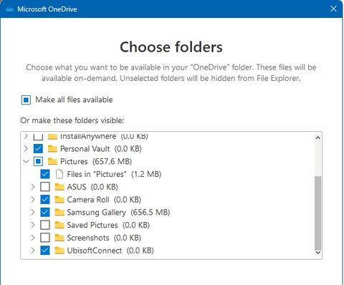Screen dimensions: 344x285
Task: Click the Files in "Pictures" (1,2 MB) text
Action: [x=114, y=174]
